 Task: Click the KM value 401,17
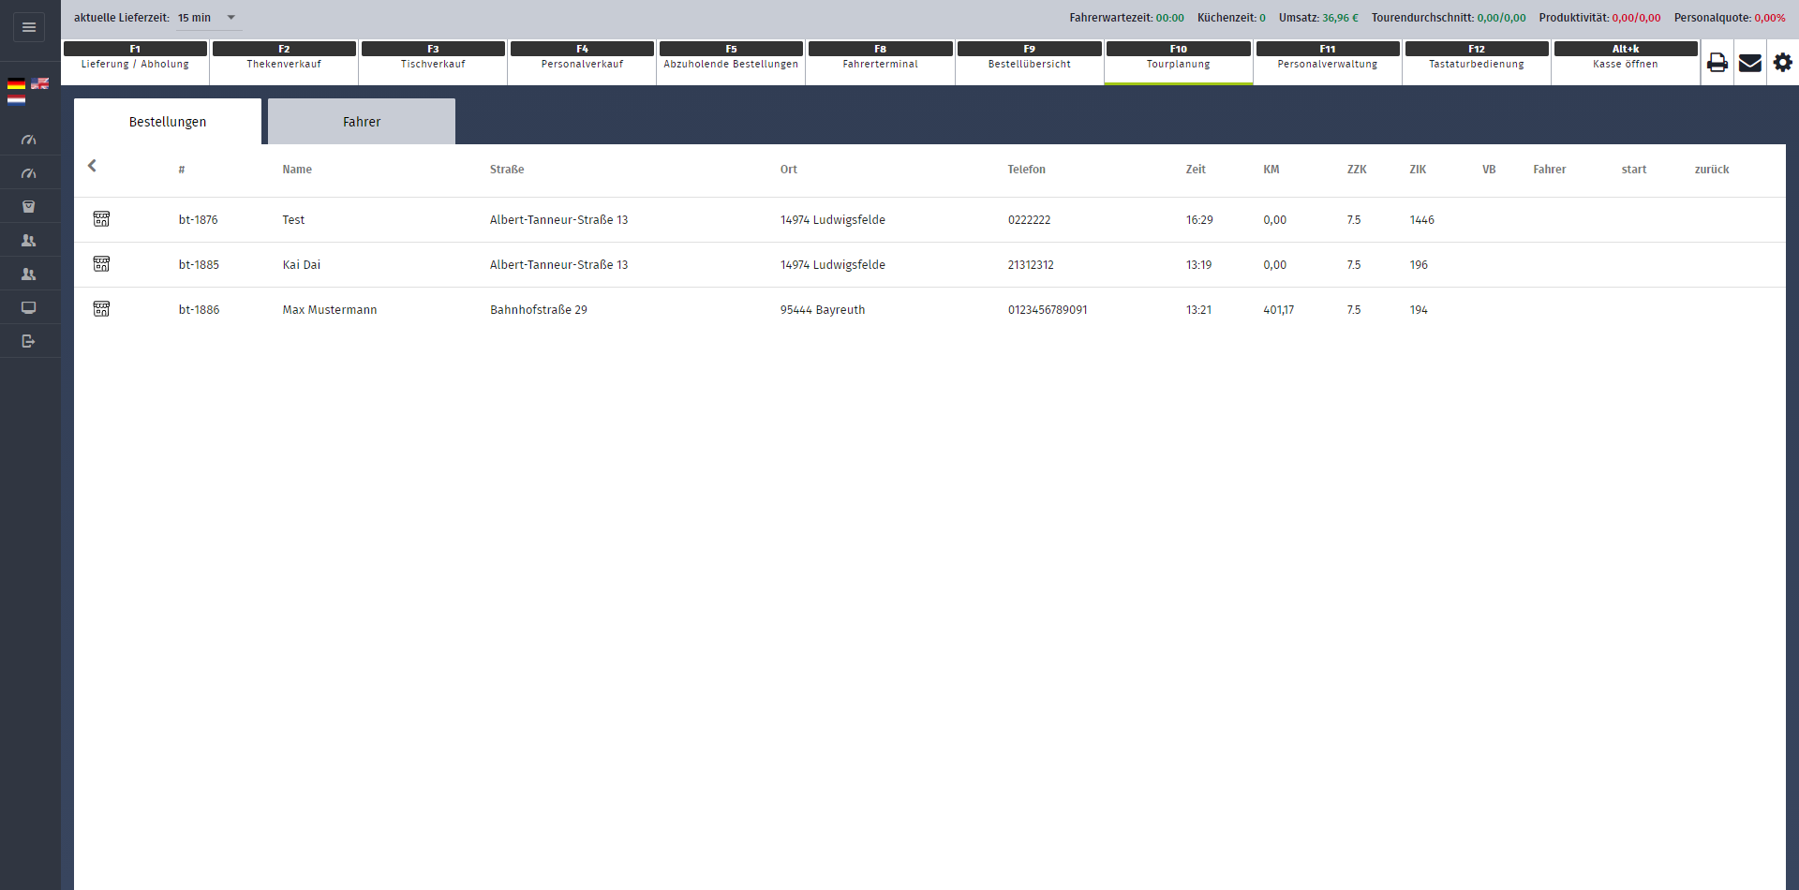pos(1278,310)
